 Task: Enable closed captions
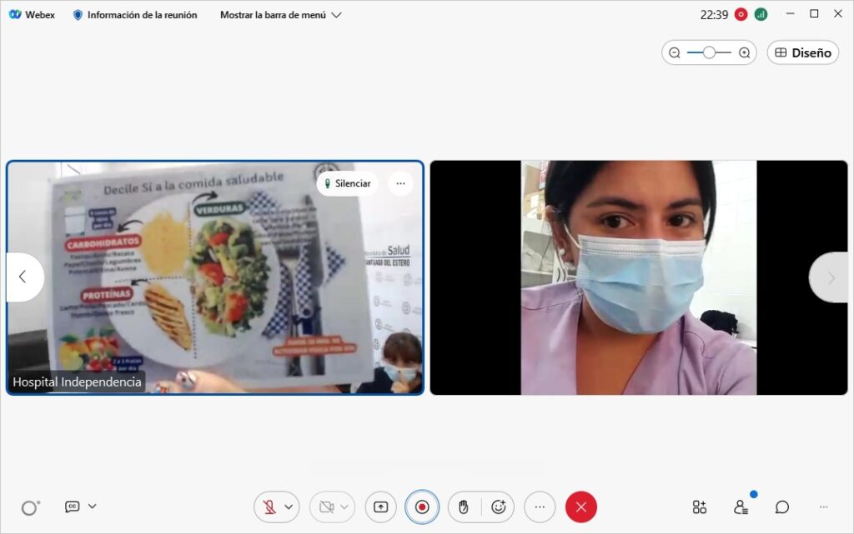pyautogui.click(x=73, y=507)
